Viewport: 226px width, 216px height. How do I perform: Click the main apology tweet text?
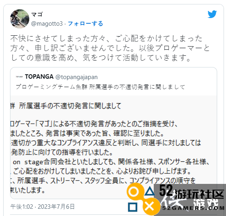(x=110, y=48)
